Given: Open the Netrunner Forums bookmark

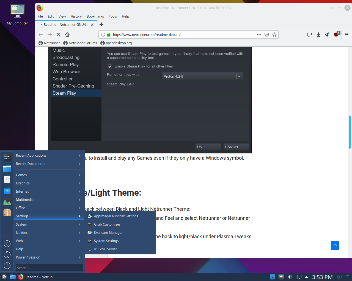Looking at the screenshot, I should pos(80,43).
